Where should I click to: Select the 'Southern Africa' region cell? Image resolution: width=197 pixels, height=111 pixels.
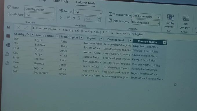coord(91,75)
